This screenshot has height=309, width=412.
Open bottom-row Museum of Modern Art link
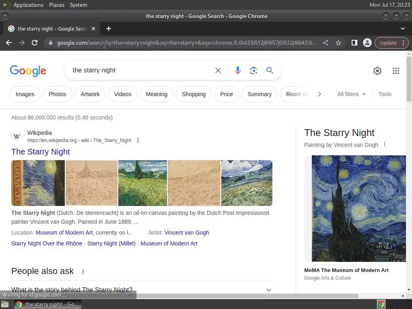169,243
